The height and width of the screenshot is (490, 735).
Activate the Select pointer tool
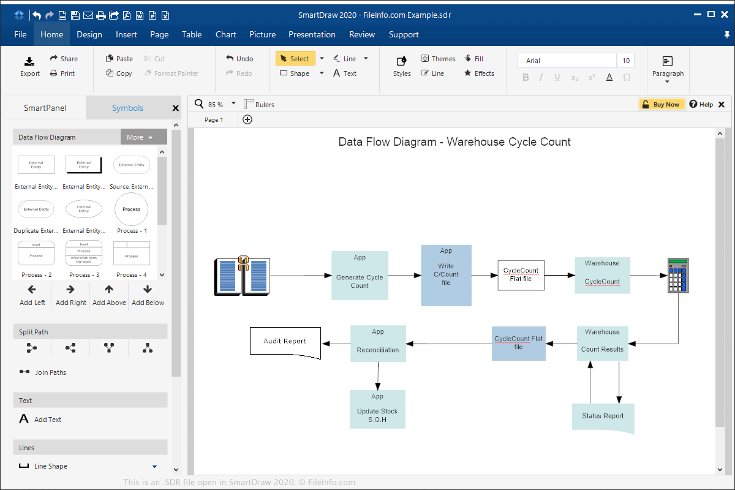[x=295, y=59]
